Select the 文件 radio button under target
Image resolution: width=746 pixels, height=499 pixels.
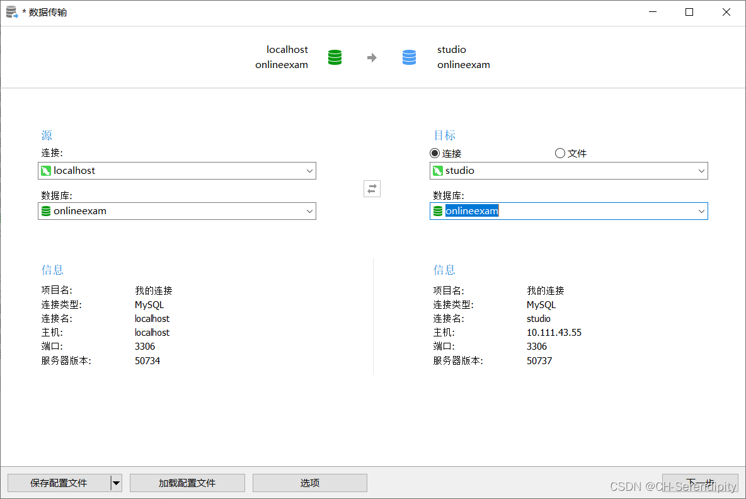(560, 153)
